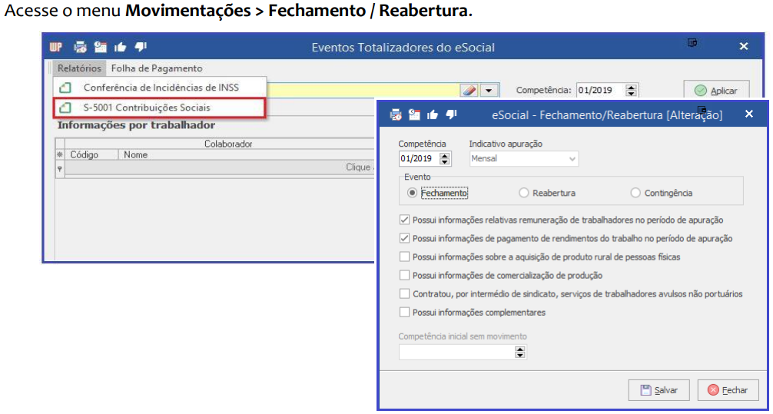773x414 pixels.
Task: Choose S-5001 Contribuições Sociais report
Action: tap(160, 107)
